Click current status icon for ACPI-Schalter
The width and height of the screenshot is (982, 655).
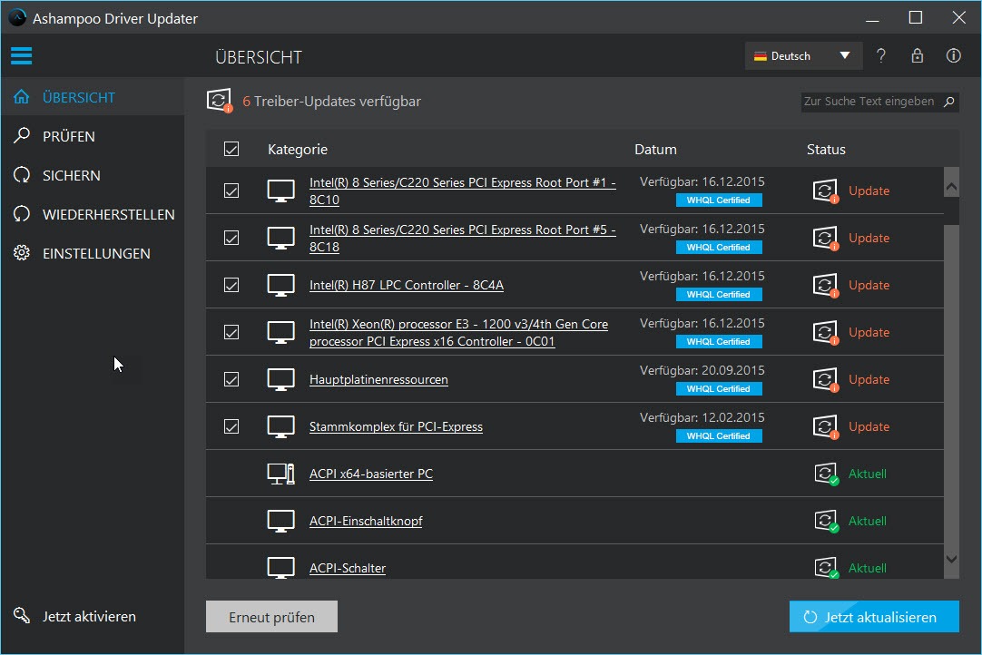tap(826, 567)
